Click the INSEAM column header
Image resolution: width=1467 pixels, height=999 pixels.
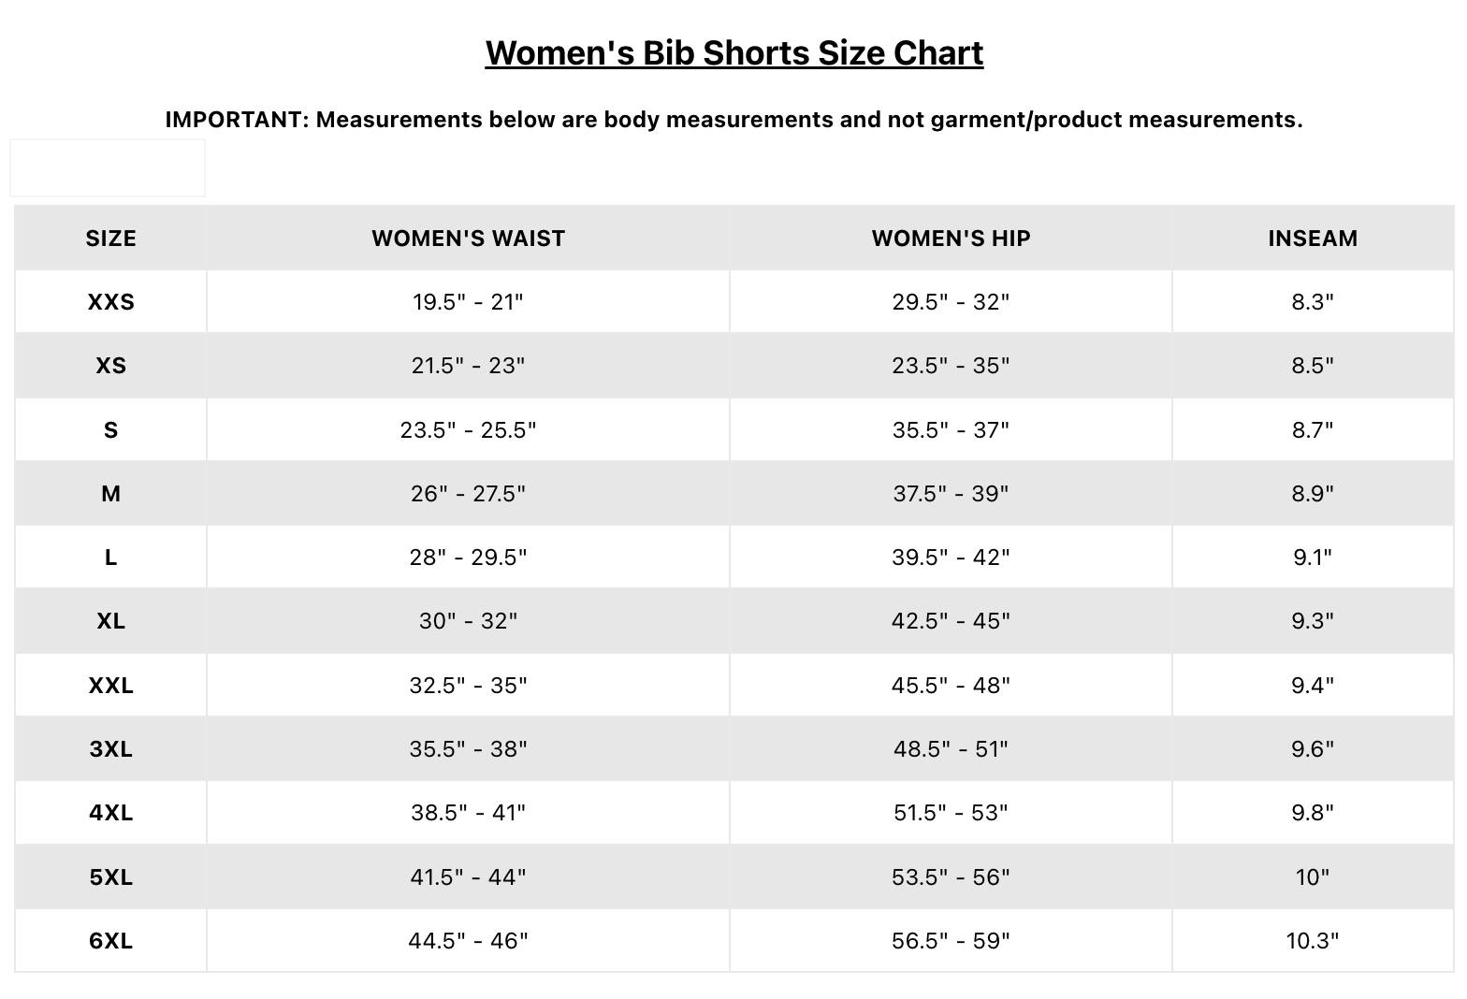(x=1313, y=239)
